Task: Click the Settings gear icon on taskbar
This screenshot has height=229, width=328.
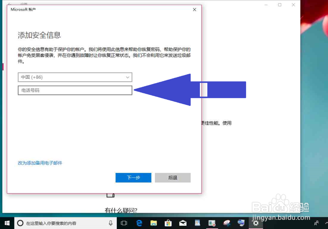Action: [256, 223]
